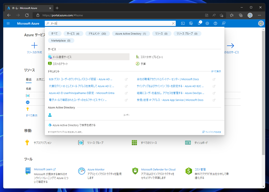Open the メール通信サービス result
The width and height of the screenshot is (269, 192).
[89, 57]
